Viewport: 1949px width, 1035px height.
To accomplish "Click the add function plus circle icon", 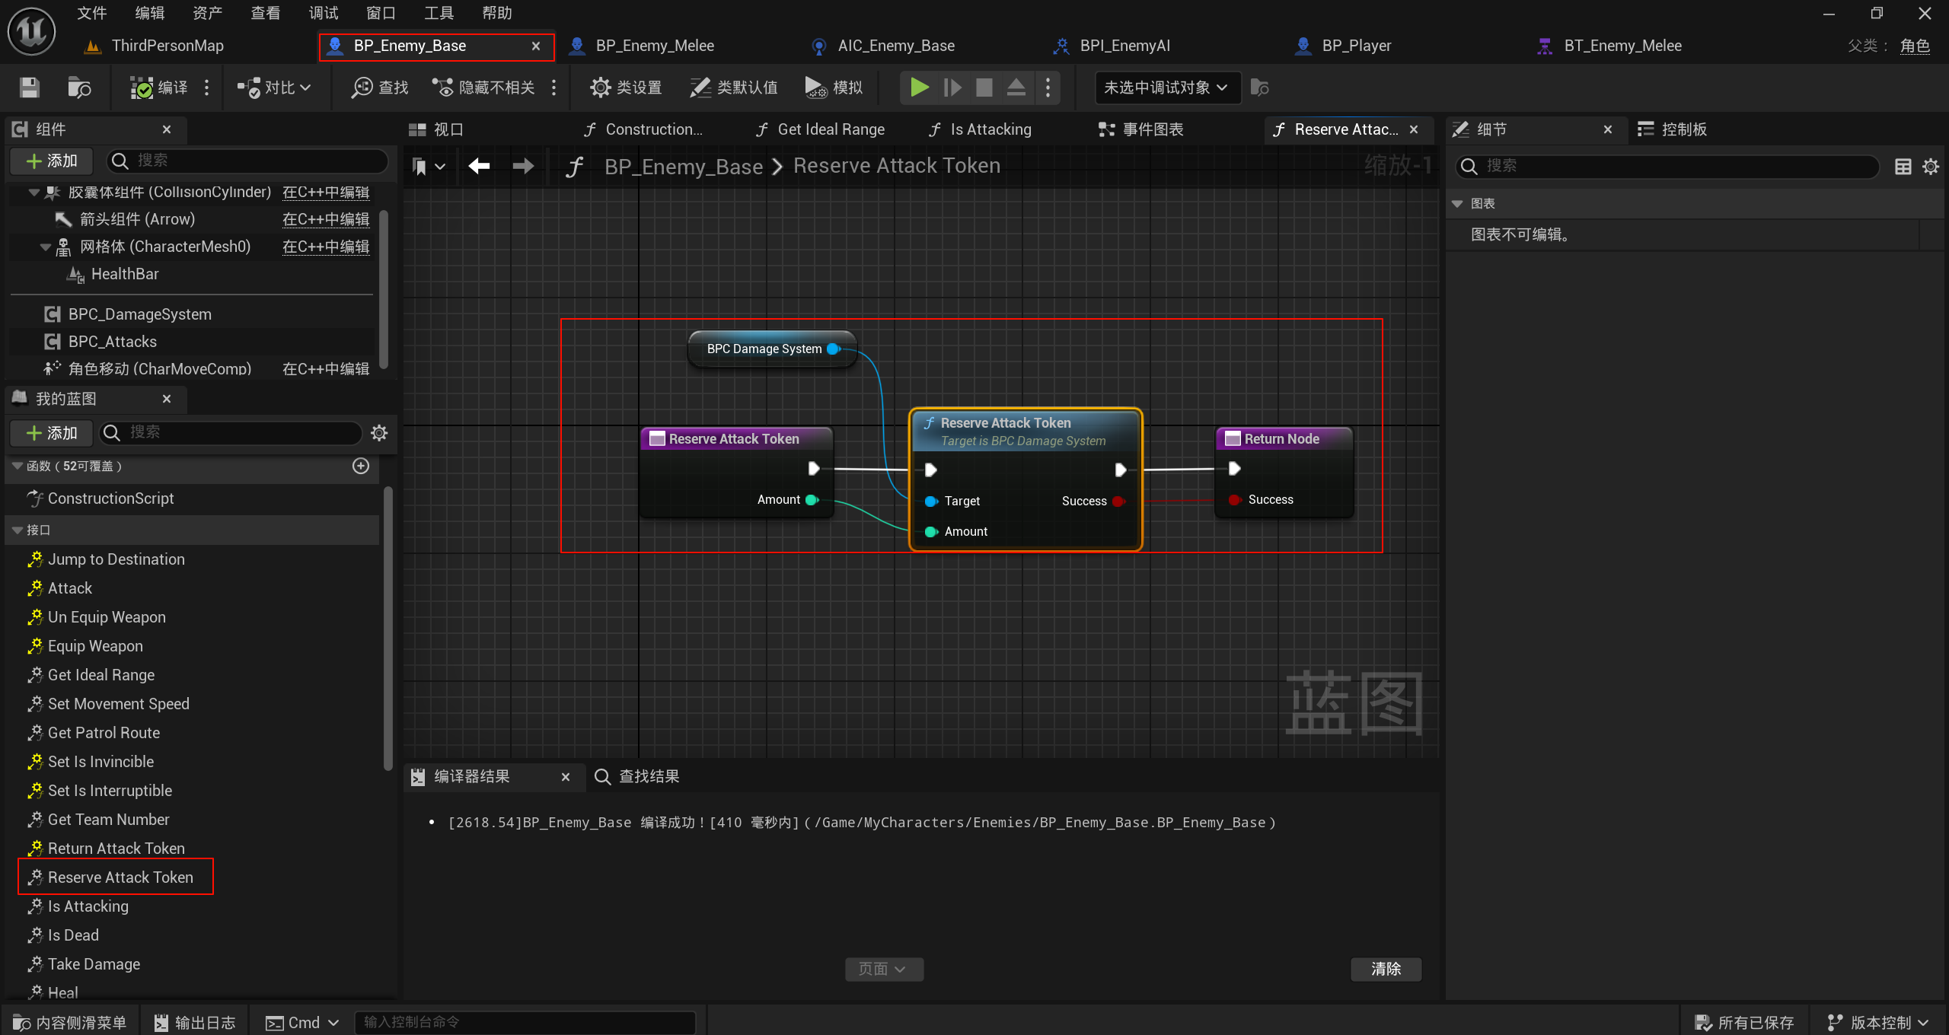I will coord(361,466).
